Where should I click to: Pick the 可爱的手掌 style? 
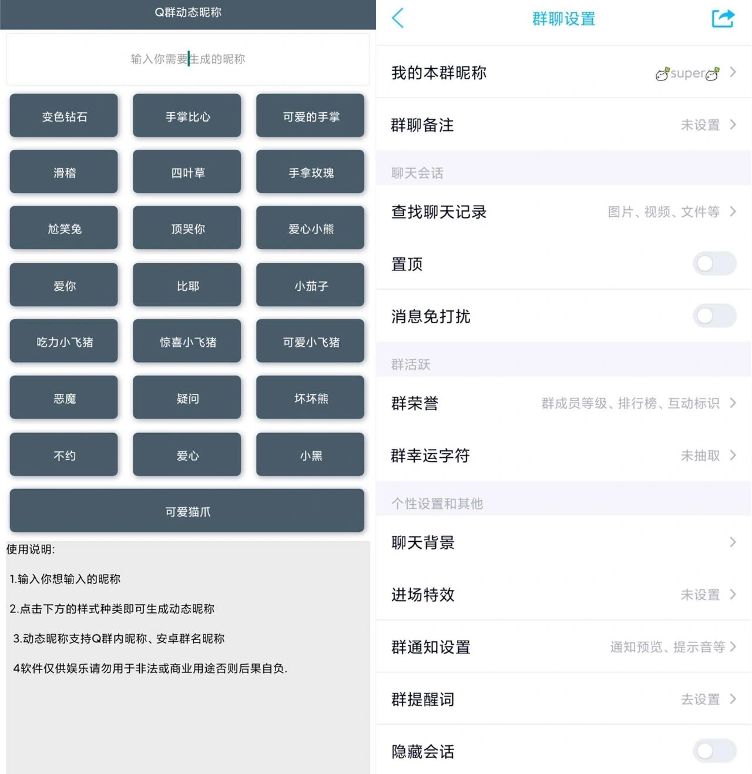pos(311,116)
